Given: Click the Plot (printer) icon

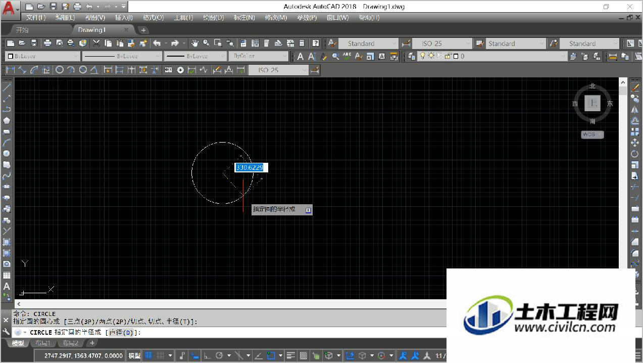Looking at the screenshot, I should click(47, 43).
